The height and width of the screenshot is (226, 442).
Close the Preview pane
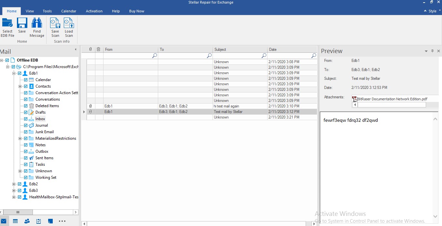click(438, 51)
